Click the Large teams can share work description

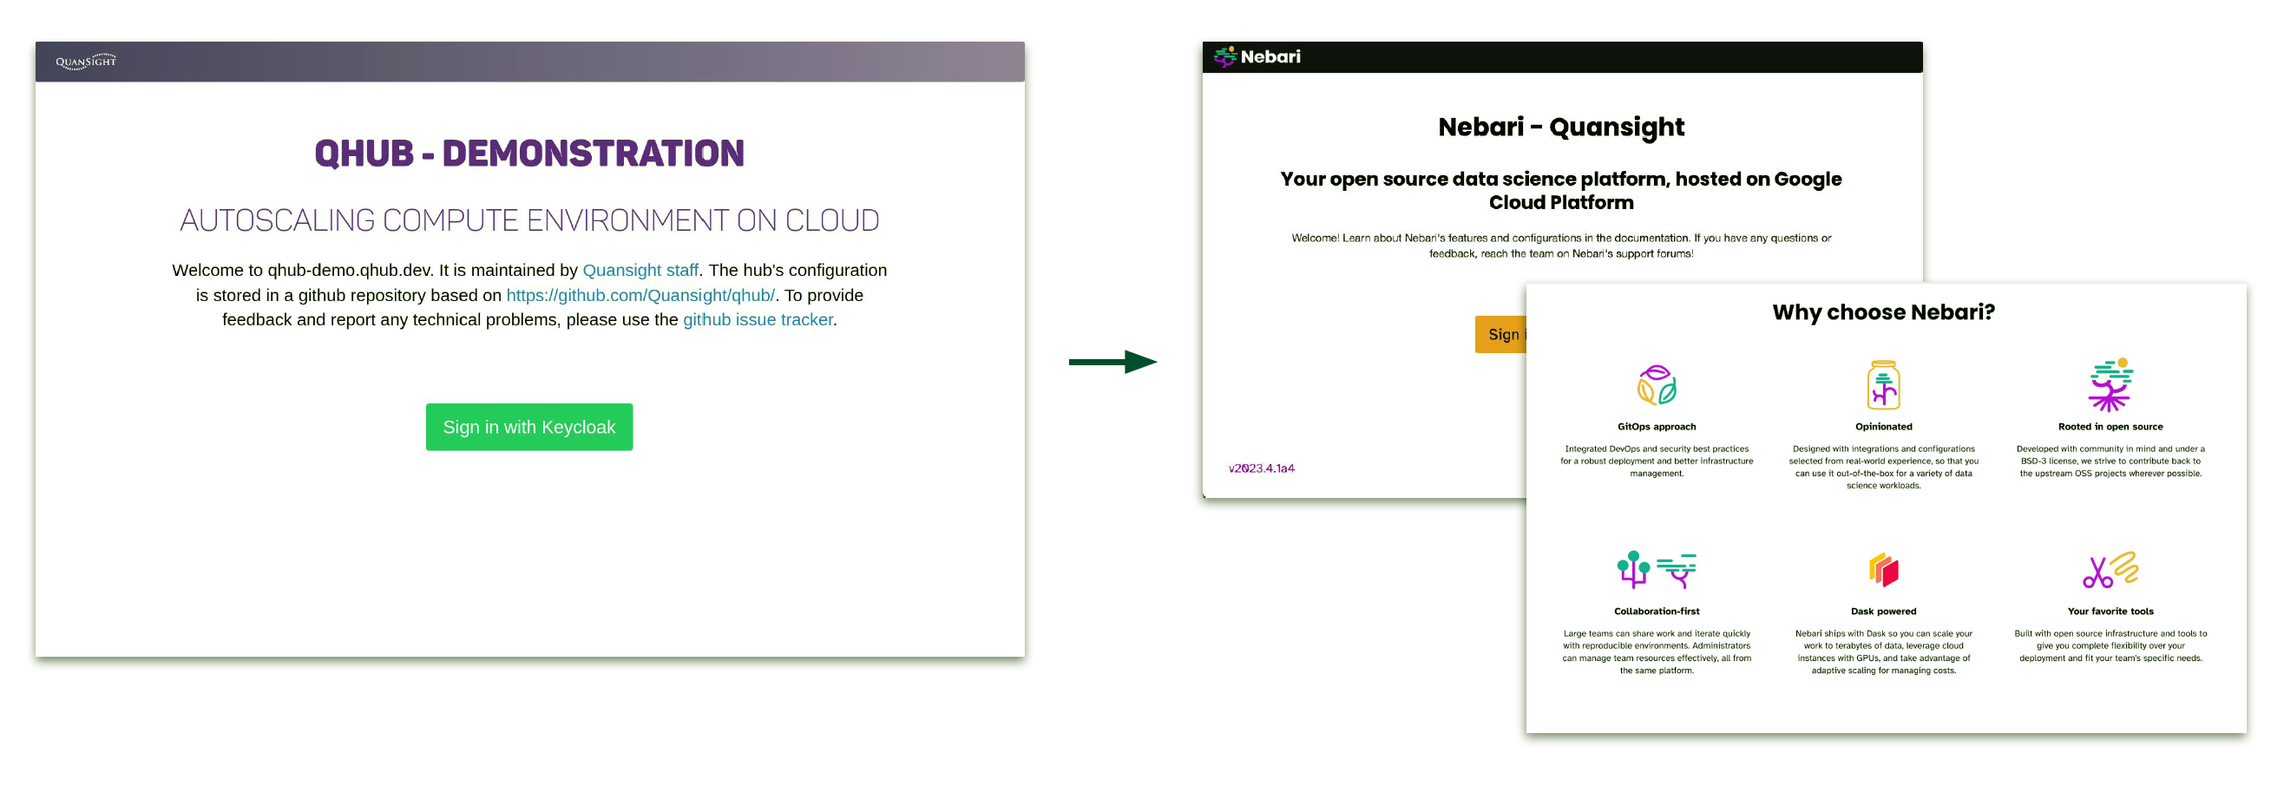pyautogui.click(x=1657, y=652)
